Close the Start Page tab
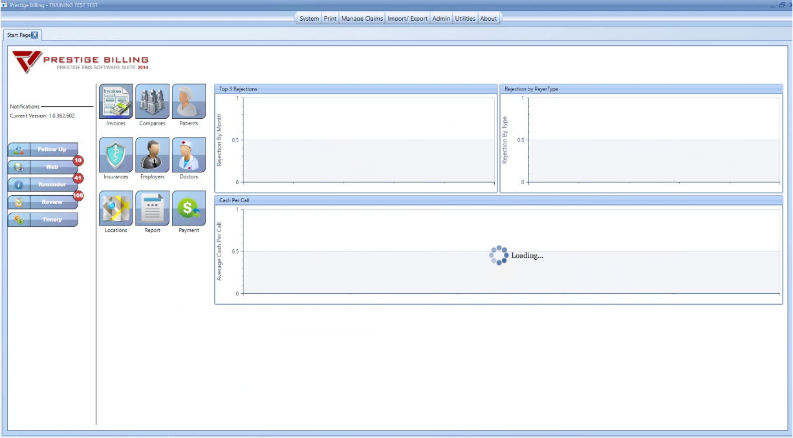The image size is (793, 438). (35, 35)
